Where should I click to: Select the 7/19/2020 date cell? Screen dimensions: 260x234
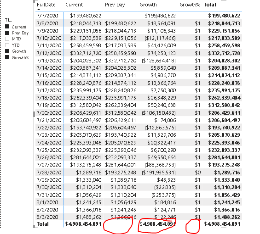coord(49,105)
